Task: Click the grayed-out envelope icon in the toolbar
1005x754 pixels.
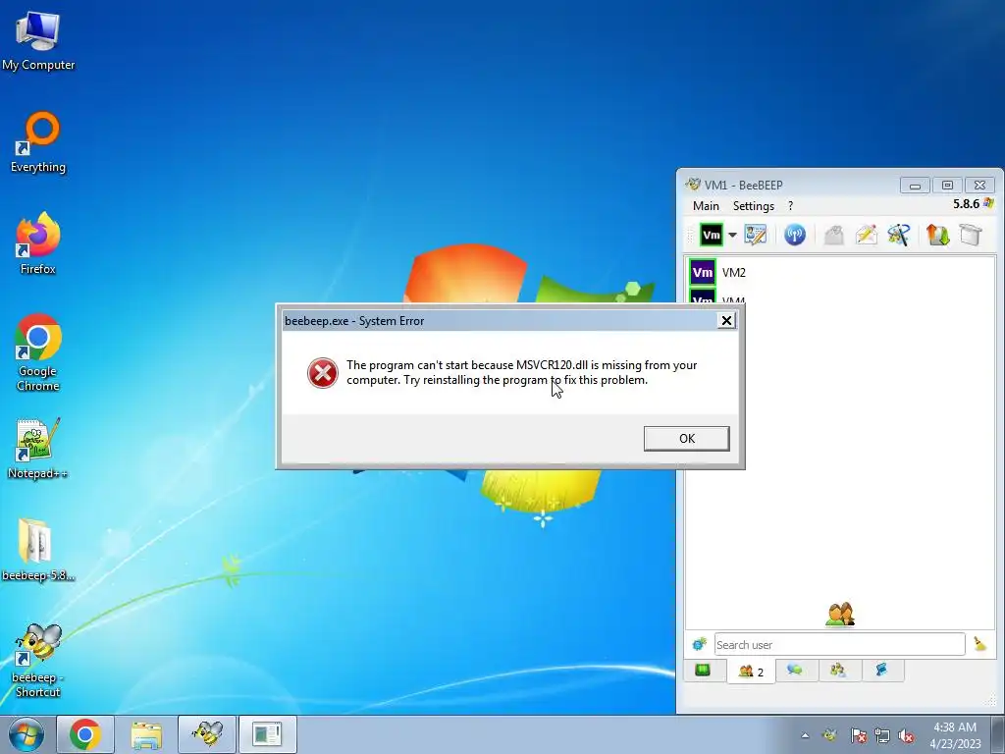Action: pyautogui.click(x=834, y=235)
